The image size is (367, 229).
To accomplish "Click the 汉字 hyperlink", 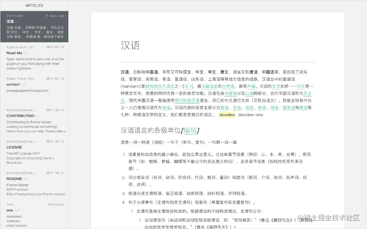I will coord(301,86).
